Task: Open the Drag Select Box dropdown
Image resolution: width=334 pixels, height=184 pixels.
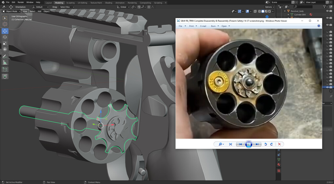Action: click(x=67, y=7)
